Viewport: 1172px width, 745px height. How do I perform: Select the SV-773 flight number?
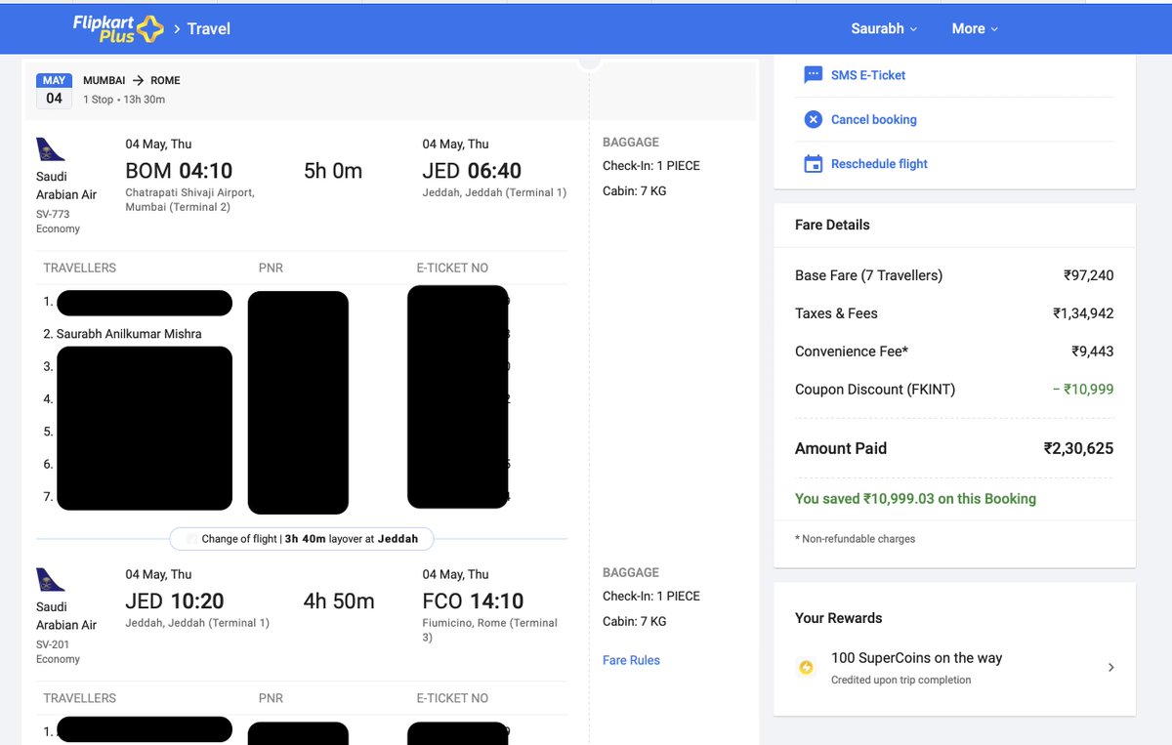pos(53,214)
